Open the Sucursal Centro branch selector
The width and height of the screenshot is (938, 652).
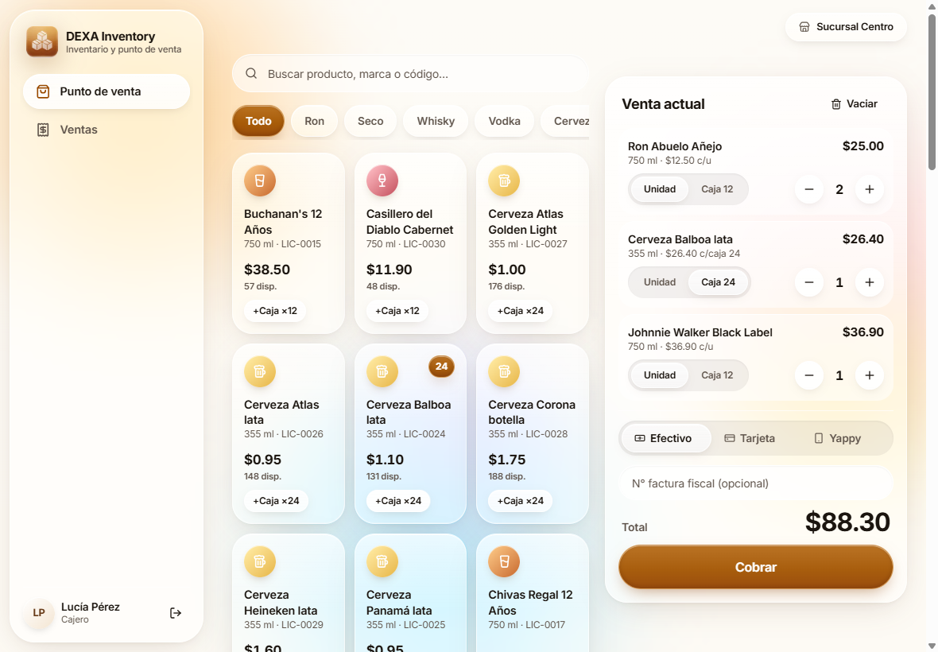tap(846, 27)
